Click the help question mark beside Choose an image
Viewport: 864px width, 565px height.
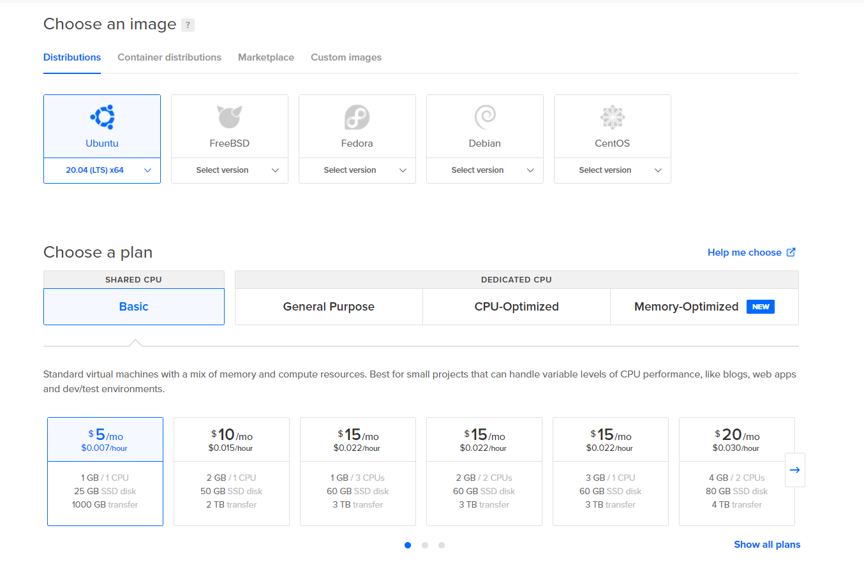point(188,25)
